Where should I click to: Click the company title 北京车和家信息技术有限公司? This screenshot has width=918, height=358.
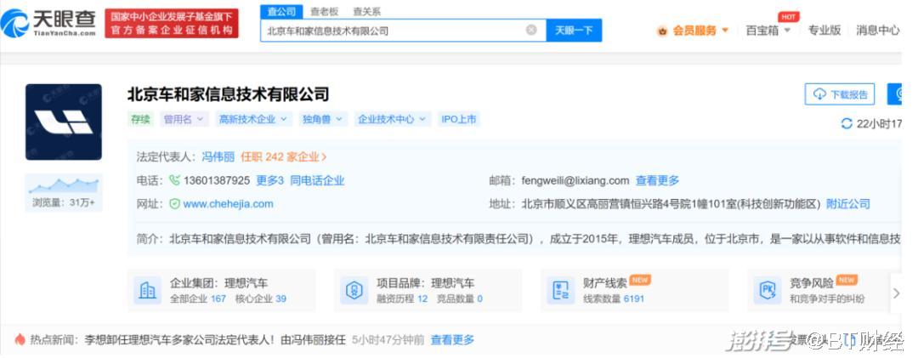pyautogui.click(x=229, y=94)
